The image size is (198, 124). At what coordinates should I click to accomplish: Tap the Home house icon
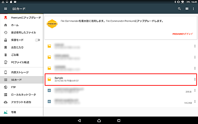5,25
